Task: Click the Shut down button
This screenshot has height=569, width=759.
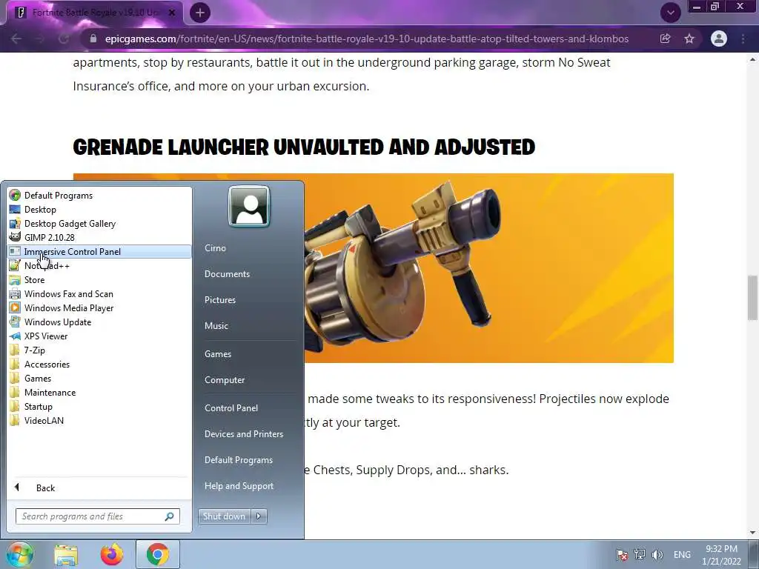Action: pos(224,516)
